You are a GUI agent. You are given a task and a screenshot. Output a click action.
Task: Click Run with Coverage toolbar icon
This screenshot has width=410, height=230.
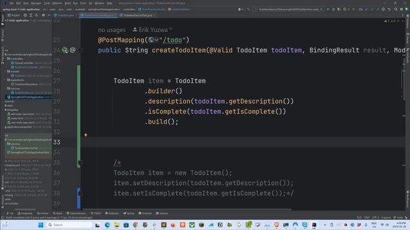pyautogui.click(x=339, y=9)
